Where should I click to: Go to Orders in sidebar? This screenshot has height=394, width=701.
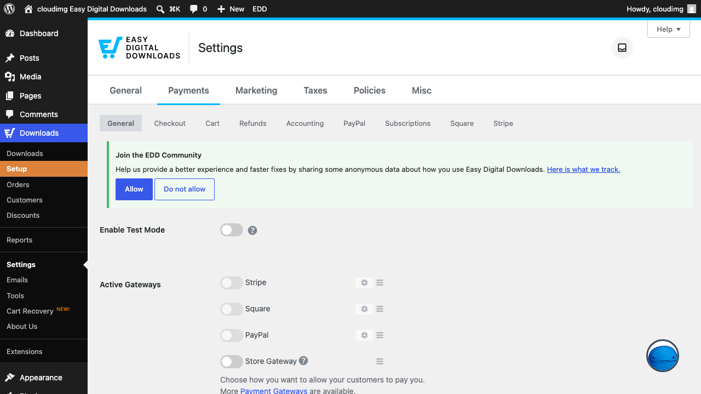(44, 184)
